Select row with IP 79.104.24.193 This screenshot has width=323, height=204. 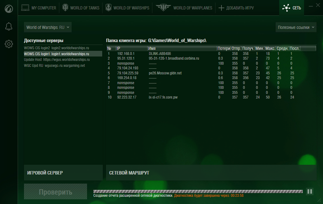(x=211, y=68)
